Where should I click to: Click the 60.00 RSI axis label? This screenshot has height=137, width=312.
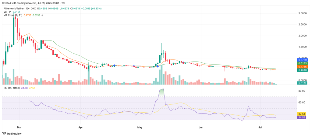pyautogui.click(x=302, y=102)
